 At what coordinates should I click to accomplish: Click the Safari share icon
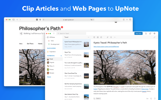(x=124, y=19)
